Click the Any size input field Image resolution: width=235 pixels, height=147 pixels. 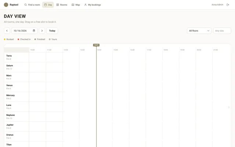coord(222,31)
